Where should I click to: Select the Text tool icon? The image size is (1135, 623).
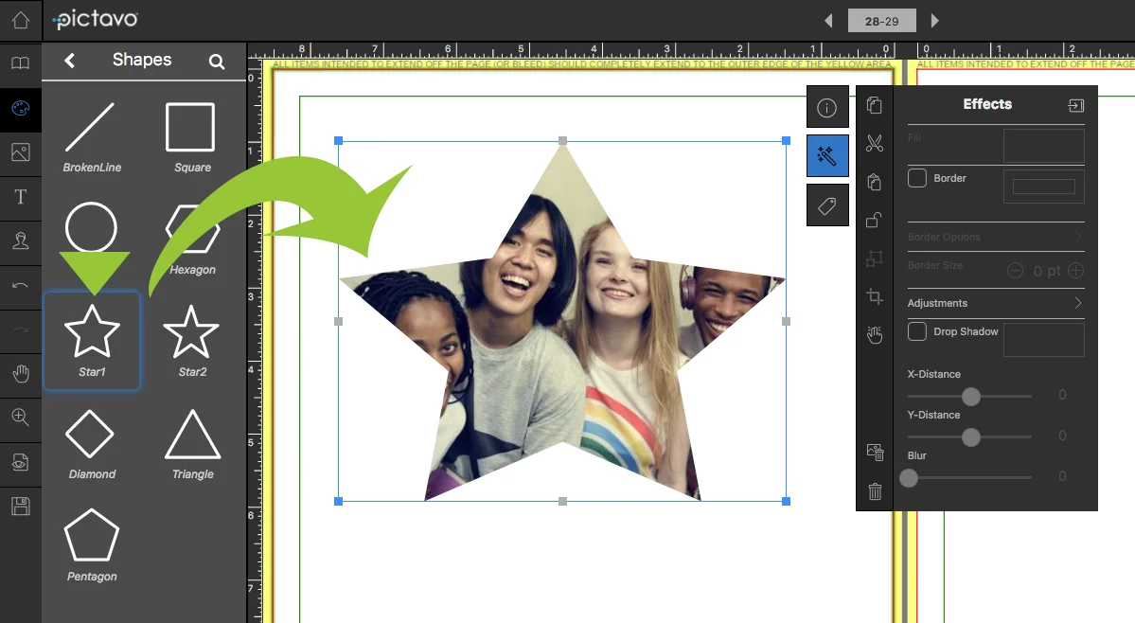pos(20,197)
